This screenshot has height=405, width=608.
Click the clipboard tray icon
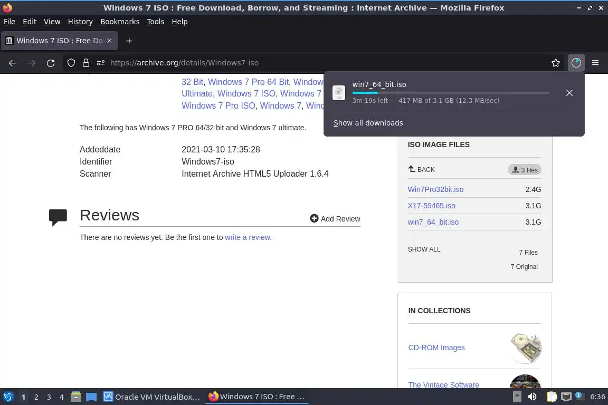(552, 397)
